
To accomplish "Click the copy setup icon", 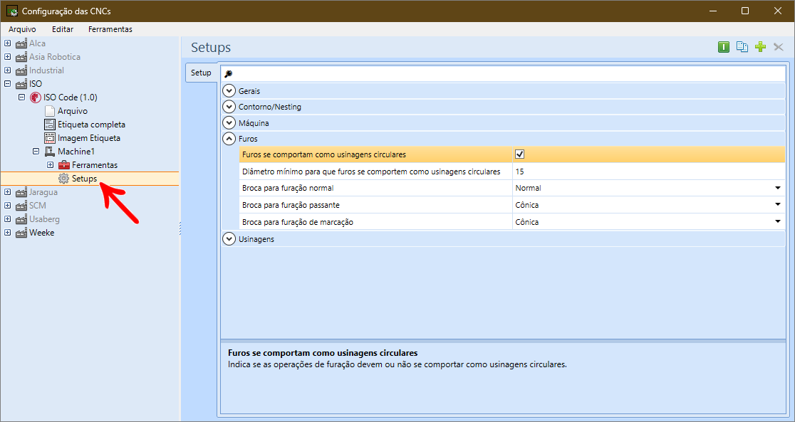I will [742, 47].
